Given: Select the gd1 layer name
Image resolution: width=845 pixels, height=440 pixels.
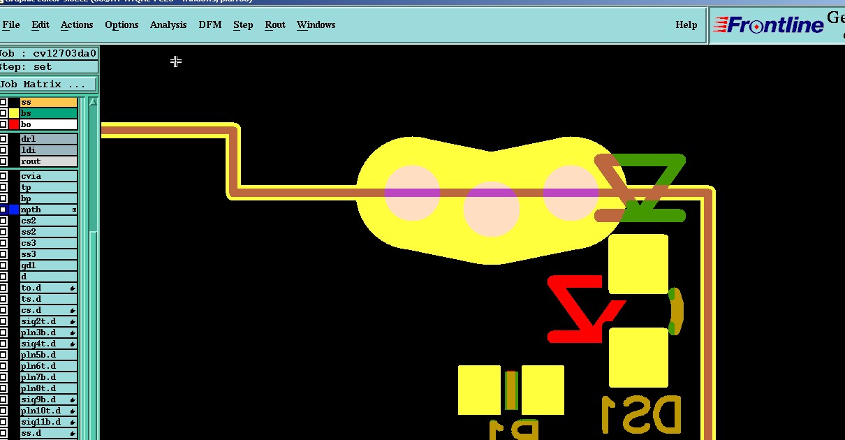Looking at the screenshot, I should coord(48,265).
